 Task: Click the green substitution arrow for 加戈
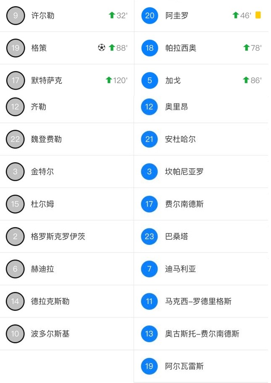pos(246,80)
